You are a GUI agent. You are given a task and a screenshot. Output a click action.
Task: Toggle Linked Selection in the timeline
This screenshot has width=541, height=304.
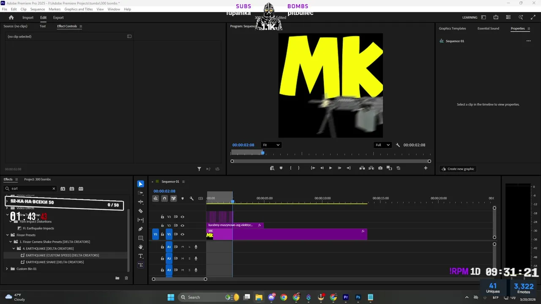coord(173,198)
